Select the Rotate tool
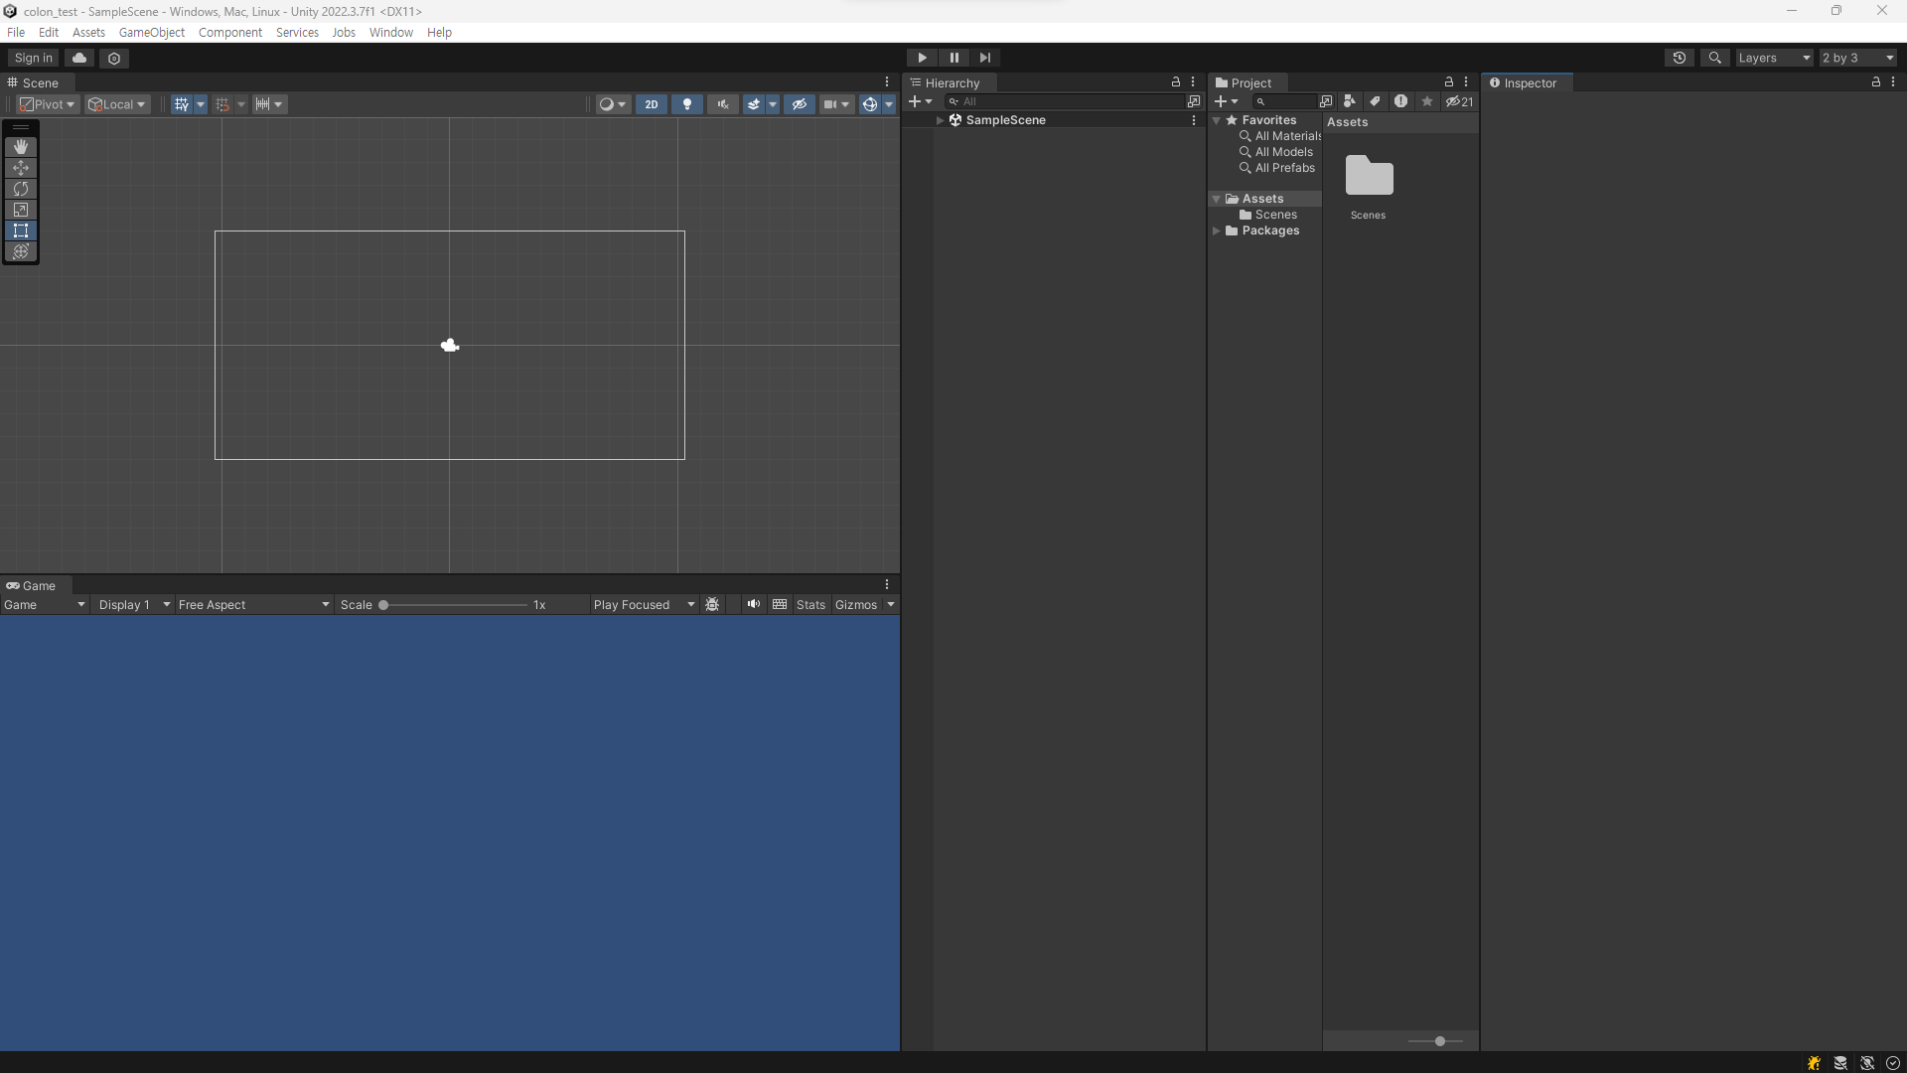The width and height of the screenshot is (1907, 1073). [21, 189]
